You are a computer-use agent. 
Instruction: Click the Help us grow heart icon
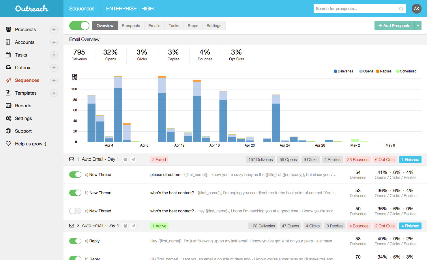8,144
